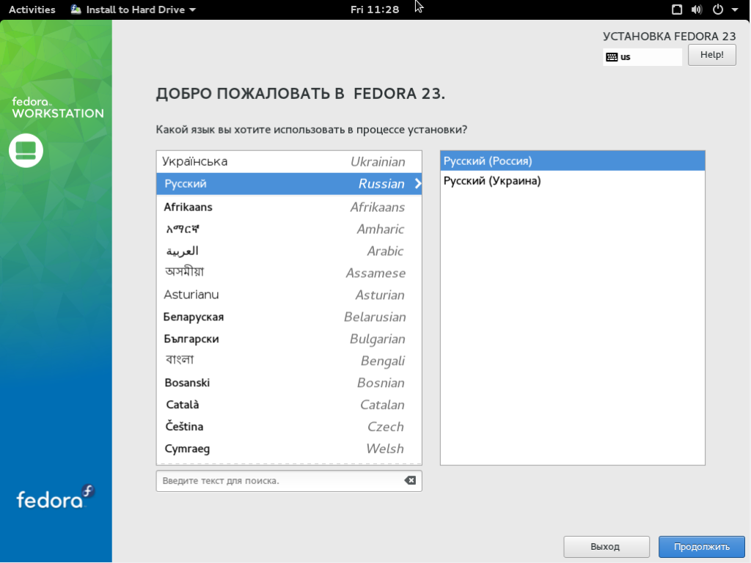Select the Ukrainian language entry
The width and height of the screenshot is (751, 563).
286,161
